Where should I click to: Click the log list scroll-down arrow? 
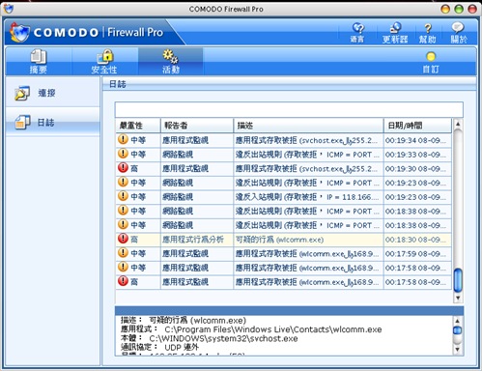tap(458, 298)
